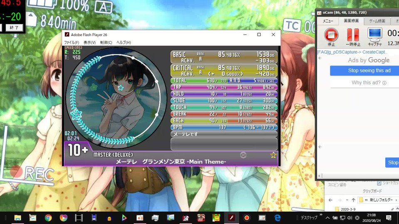This screenshot has width=399, height=224.
Task: Click the CRITICAL ACHV. score row
Action: pyautogui.click(x=224, y=71)
